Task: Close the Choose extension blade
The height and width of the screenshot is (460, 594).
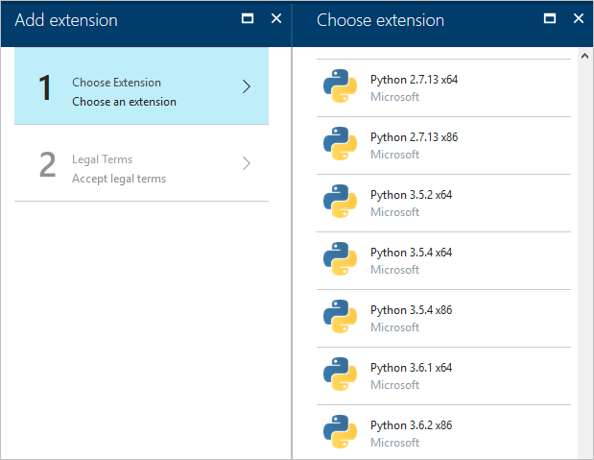Action: click(578, 19)
